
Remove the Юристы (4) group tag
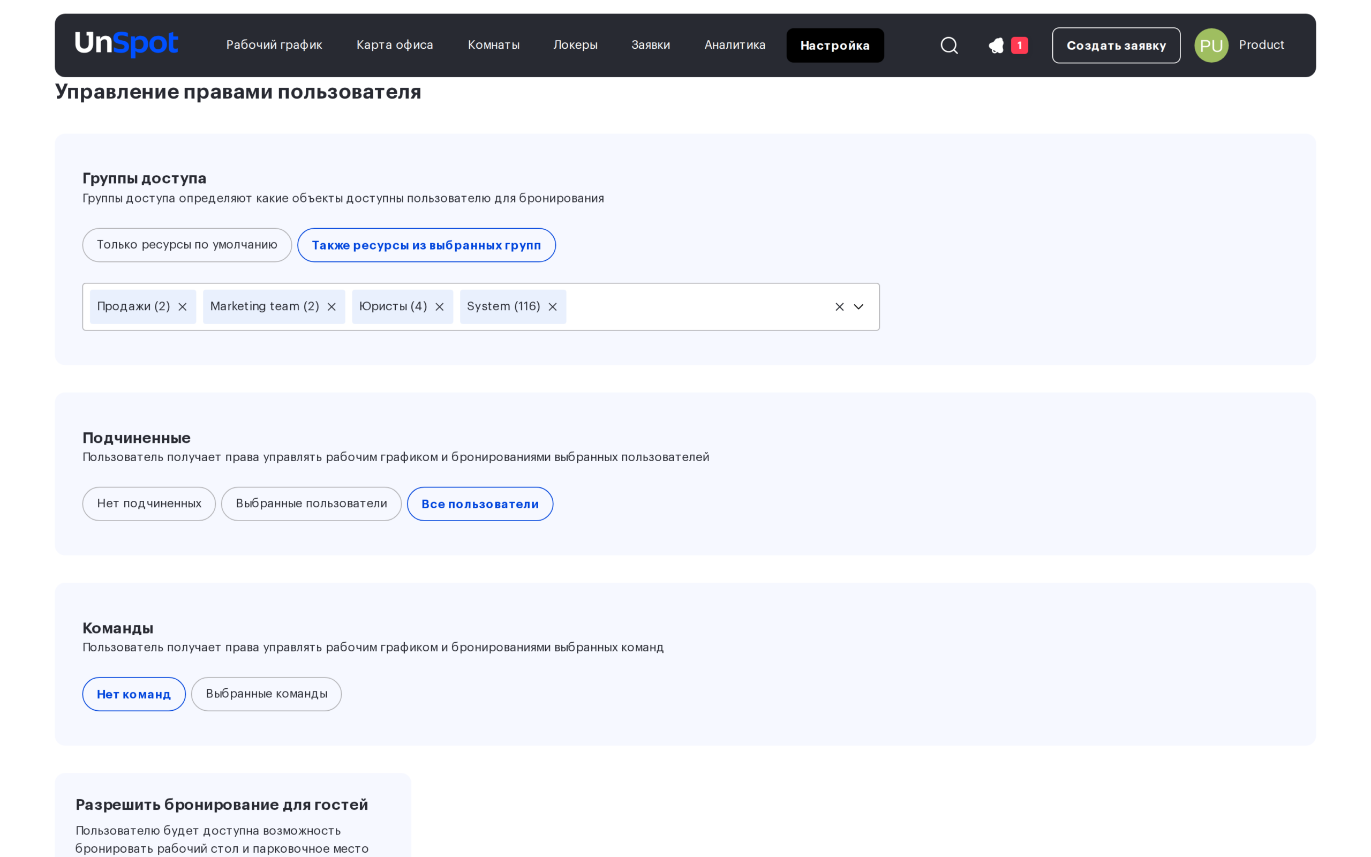[x=439, y=306]
